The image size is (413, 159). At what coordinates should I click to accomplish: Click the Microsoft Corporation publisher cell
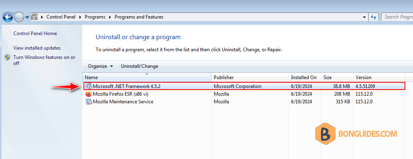237,86
